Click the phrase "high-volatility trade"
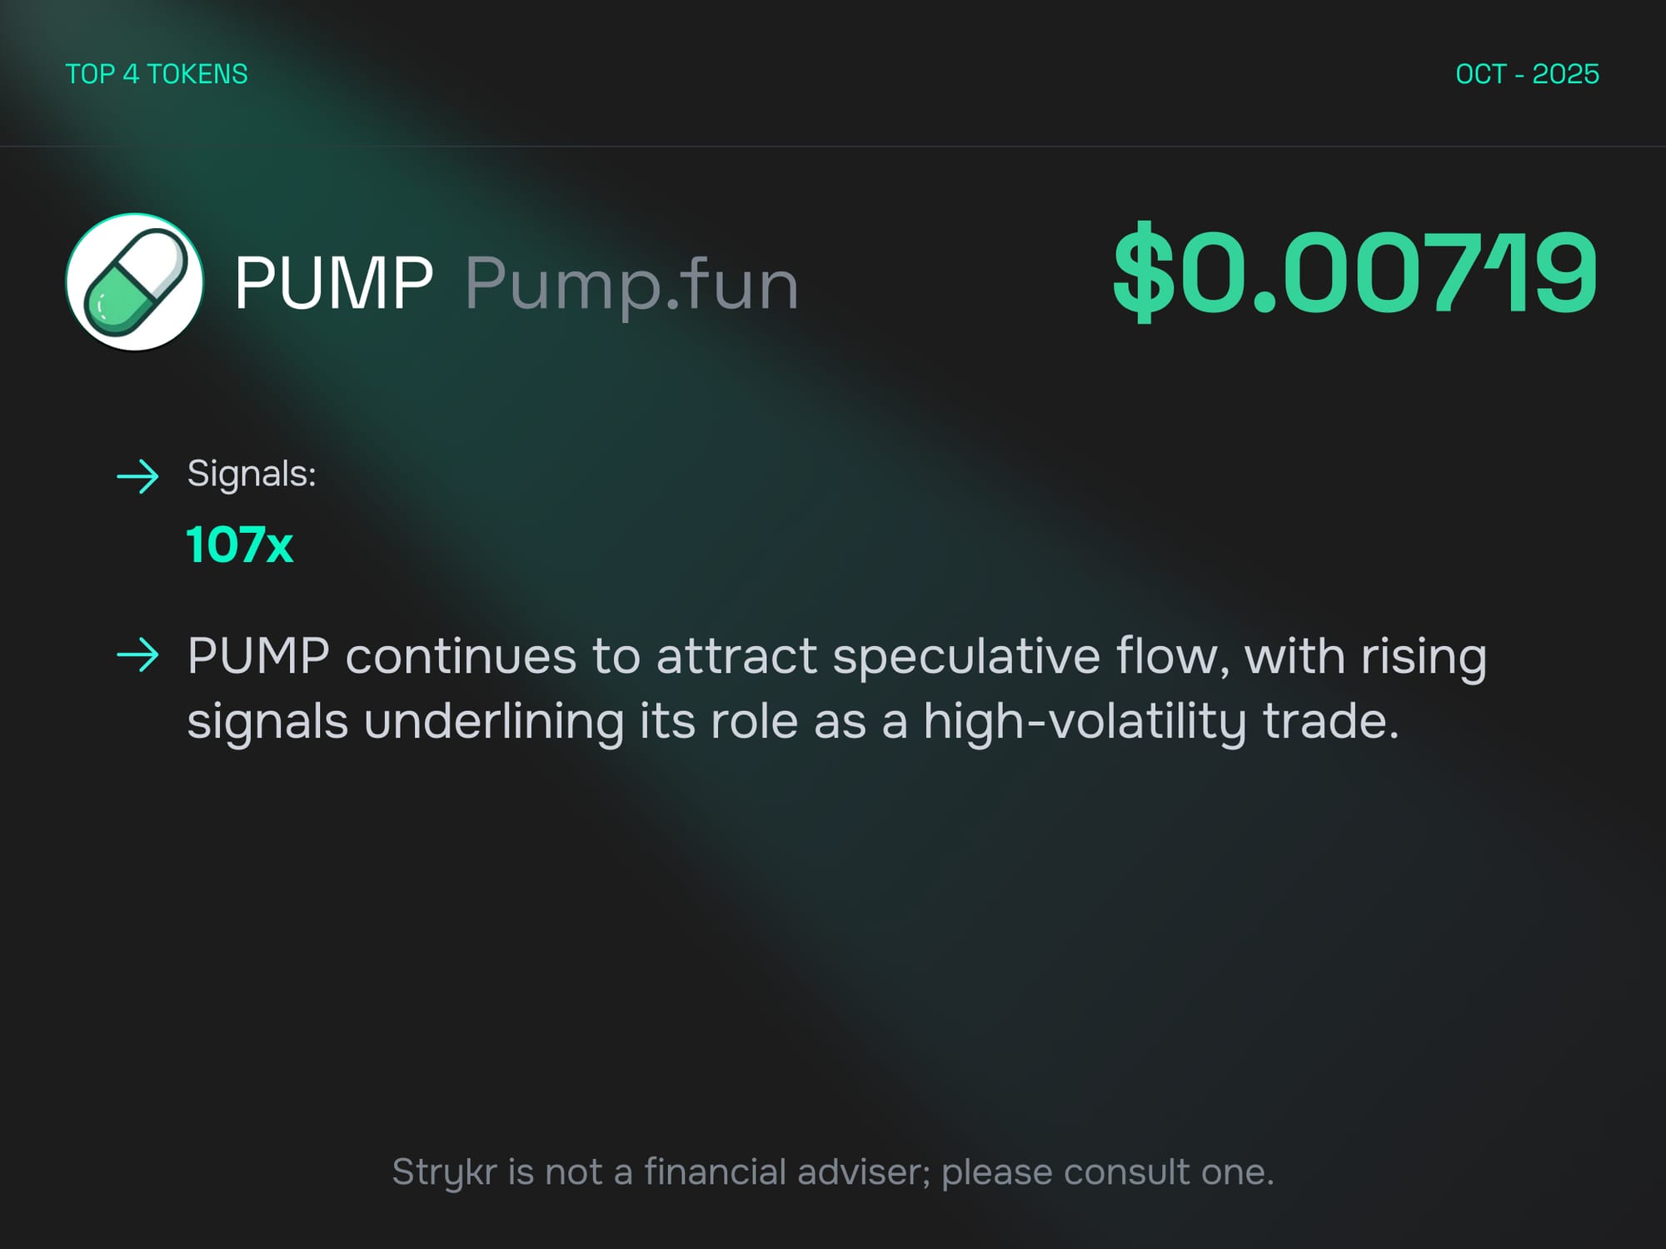 point(1160,721)
